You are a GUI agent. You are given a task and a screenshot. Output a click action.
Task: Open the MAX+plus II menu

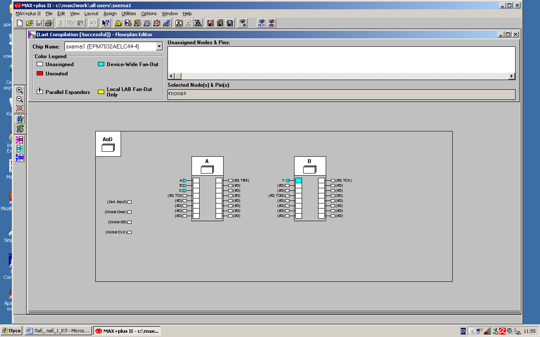pos(28,13)
